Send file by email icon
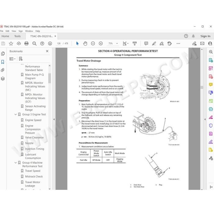This screenshot has height=214, width=214. coord(202,43)
